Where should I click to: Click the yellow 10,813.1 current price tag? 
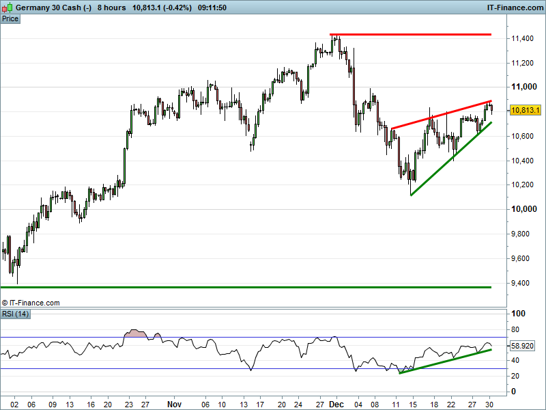[525, 110]
